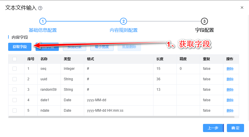Click the 批量删除 button
Viewport: 249px width, 137px height.
point(129,47)
